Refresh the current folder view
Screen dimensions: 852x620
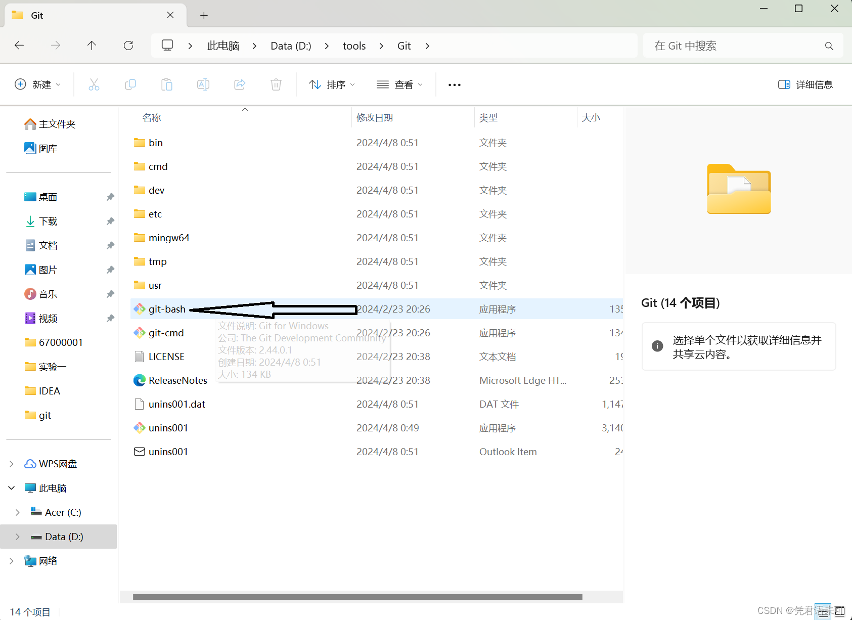128,46
